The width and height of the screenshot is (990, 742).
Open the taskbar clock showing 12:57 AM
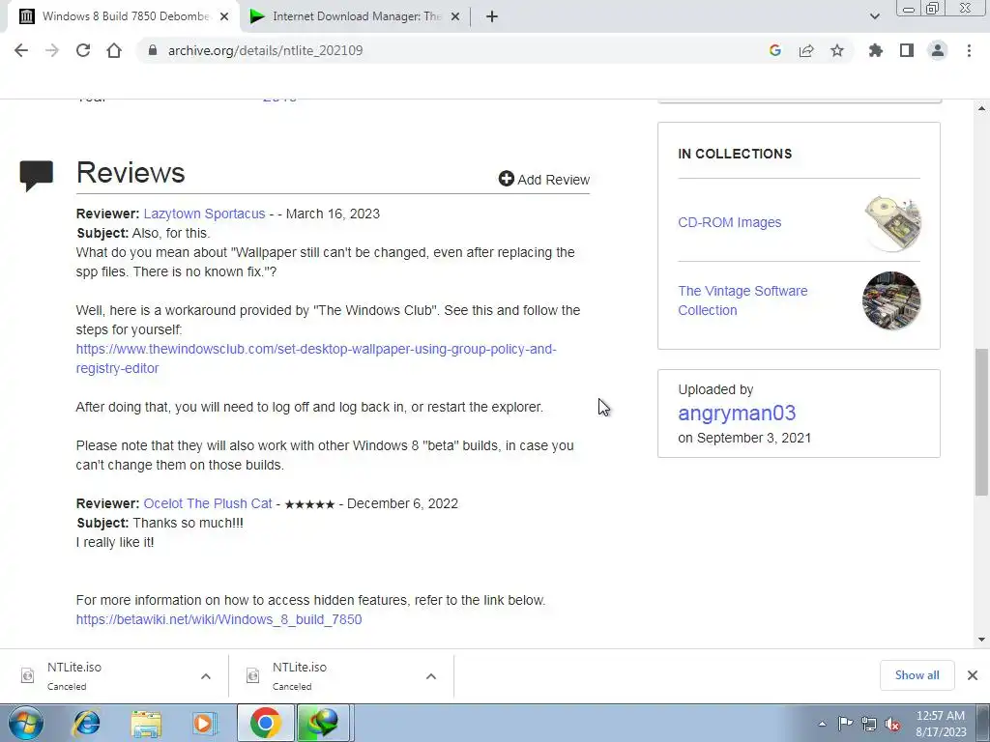[x=940, y=724]
